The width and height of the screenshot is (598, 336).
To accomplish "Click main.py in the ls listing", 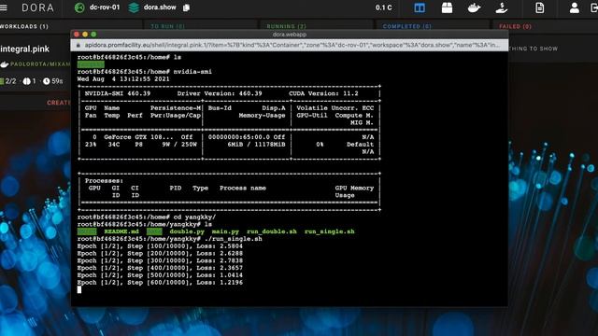I will (225, 231).
